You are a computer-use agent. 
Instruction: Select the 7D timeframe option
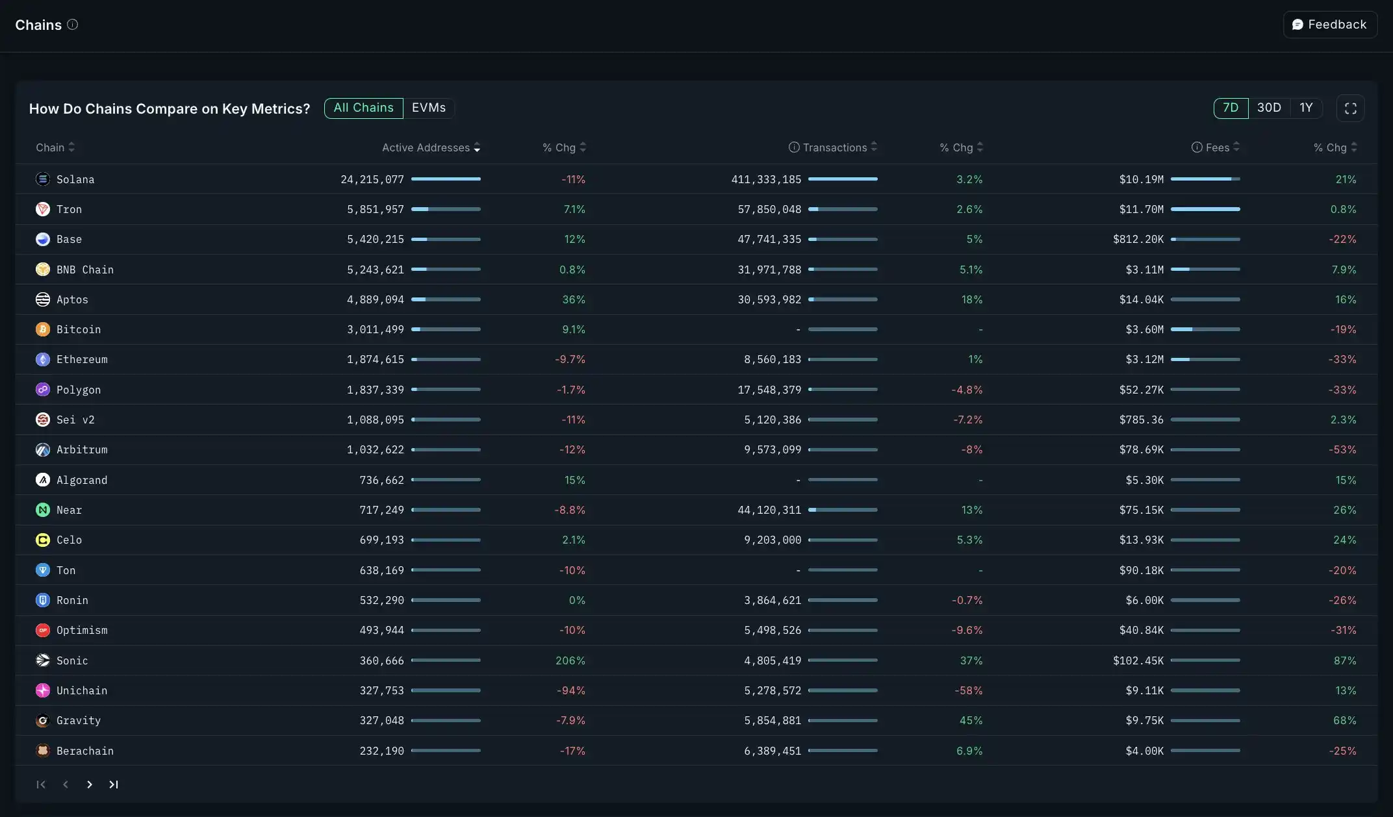pos(1231,108)
